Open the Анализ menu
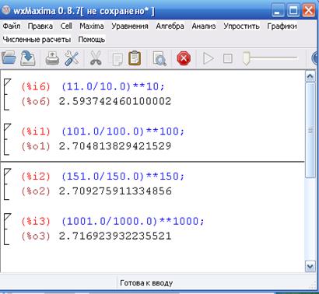The height and width of the screenshot is (294, 319). 204,26
